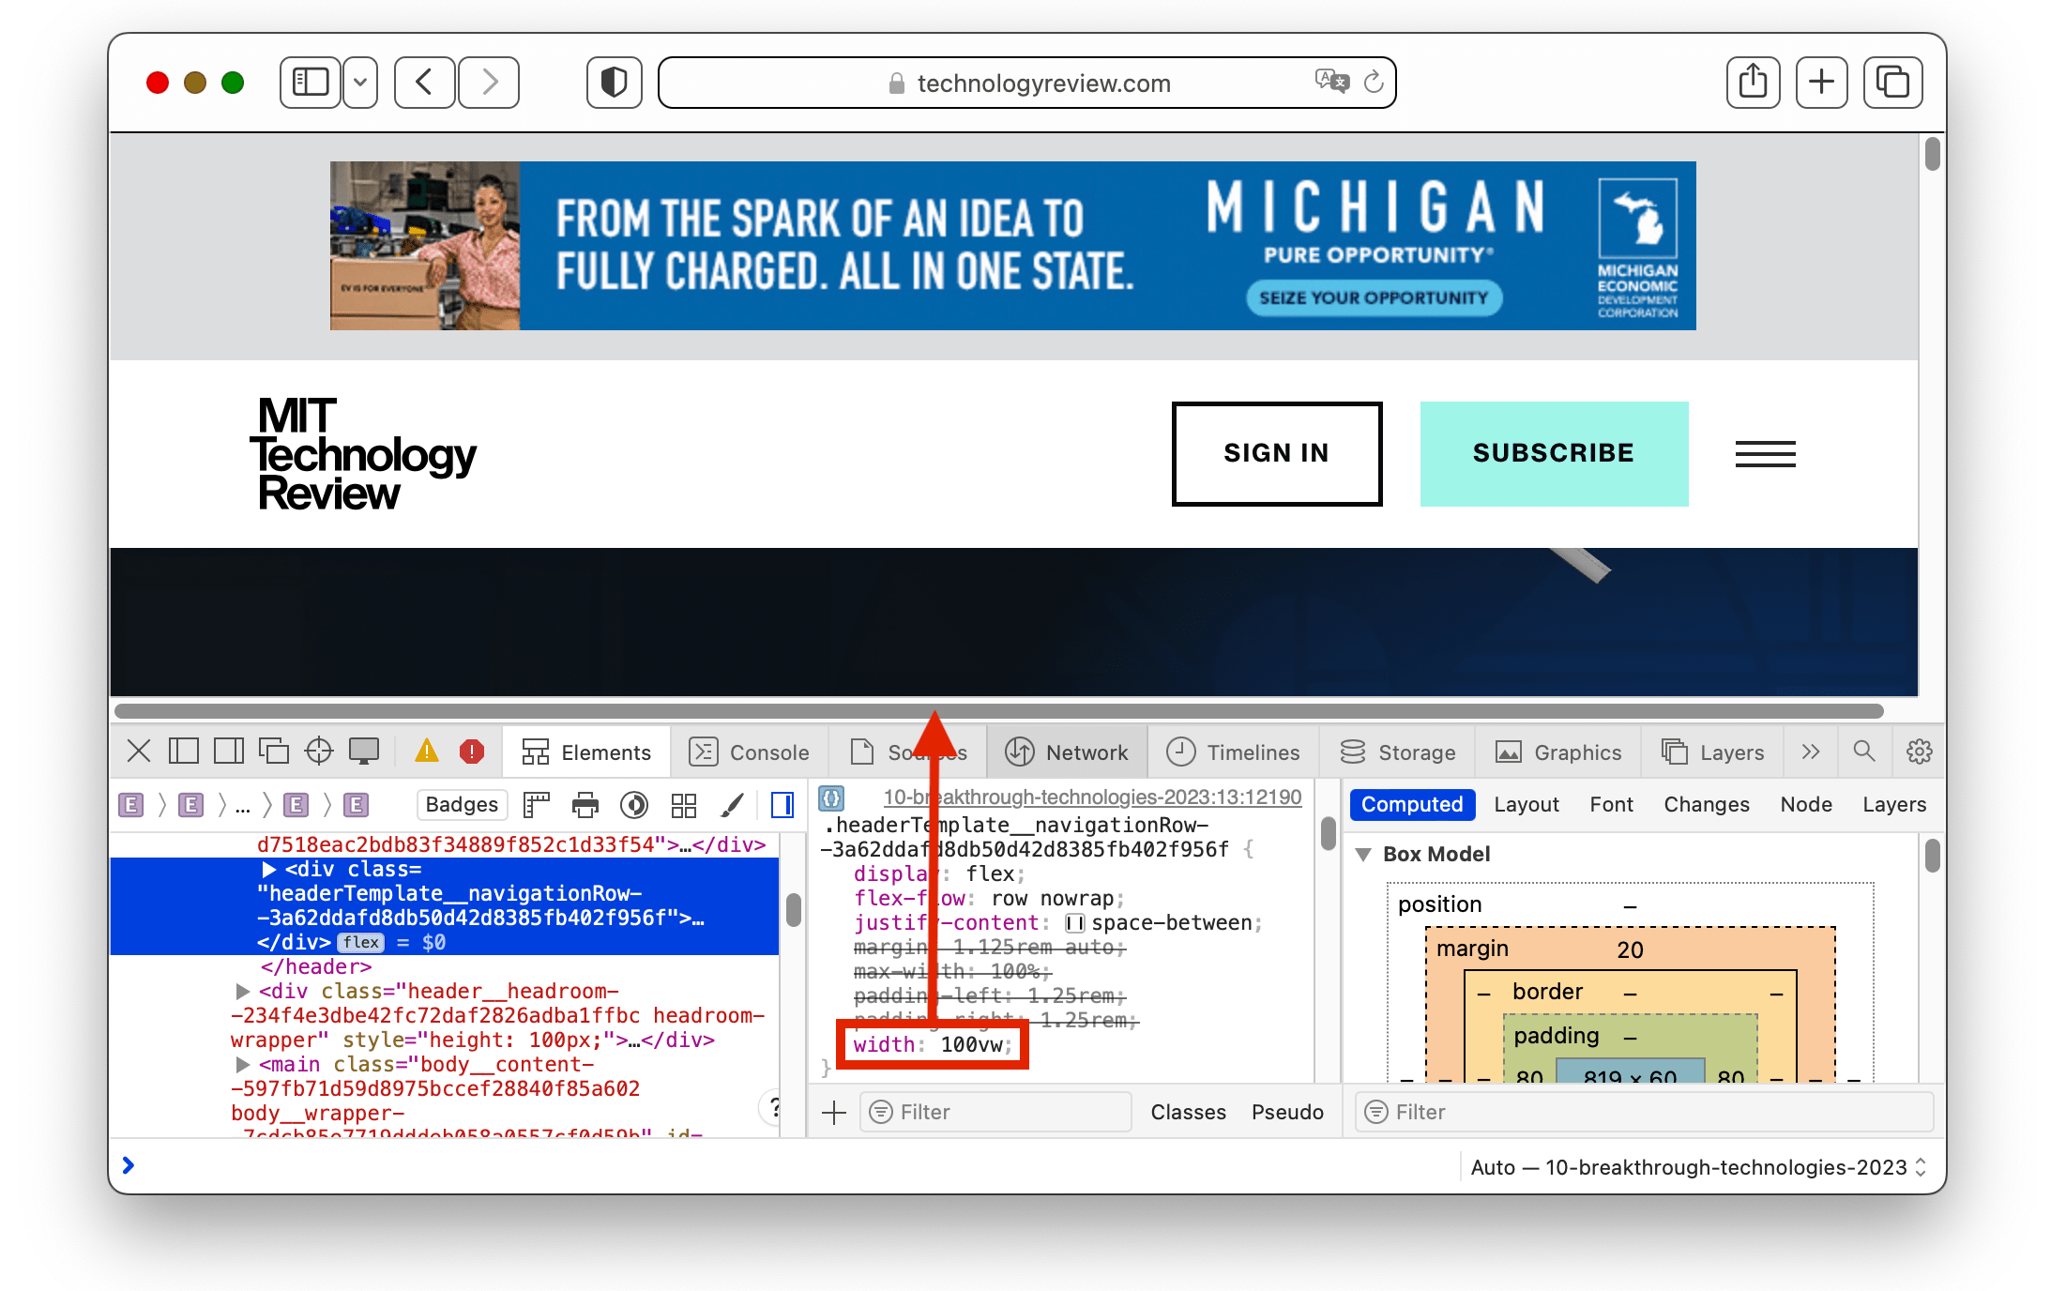Image resolution: width=2066 pixels, height=1291 pixels.
Task: Enable paint flashing with the brush icon
Action: 734,805
